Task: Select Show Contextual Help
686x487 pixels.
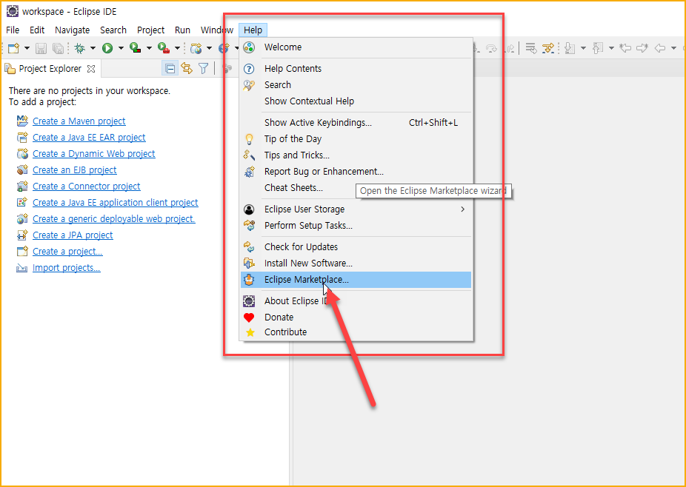Action: pyautogui.click(x=356, y=101)
